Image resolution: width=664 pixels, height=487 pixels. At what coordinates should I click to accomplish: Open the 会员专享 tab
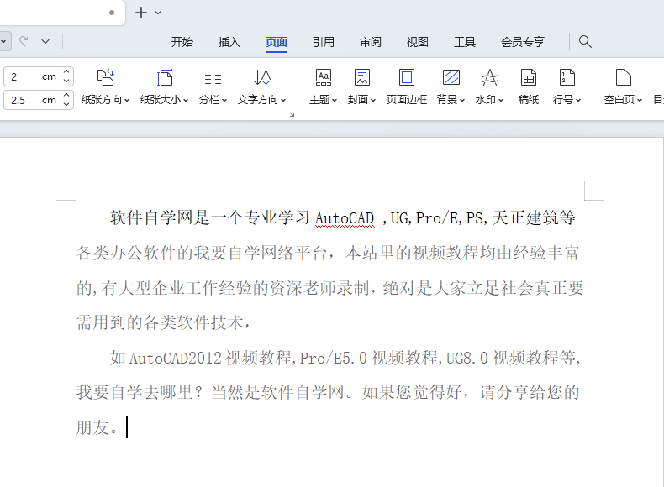pyautogui.click(x=523, y=42)
